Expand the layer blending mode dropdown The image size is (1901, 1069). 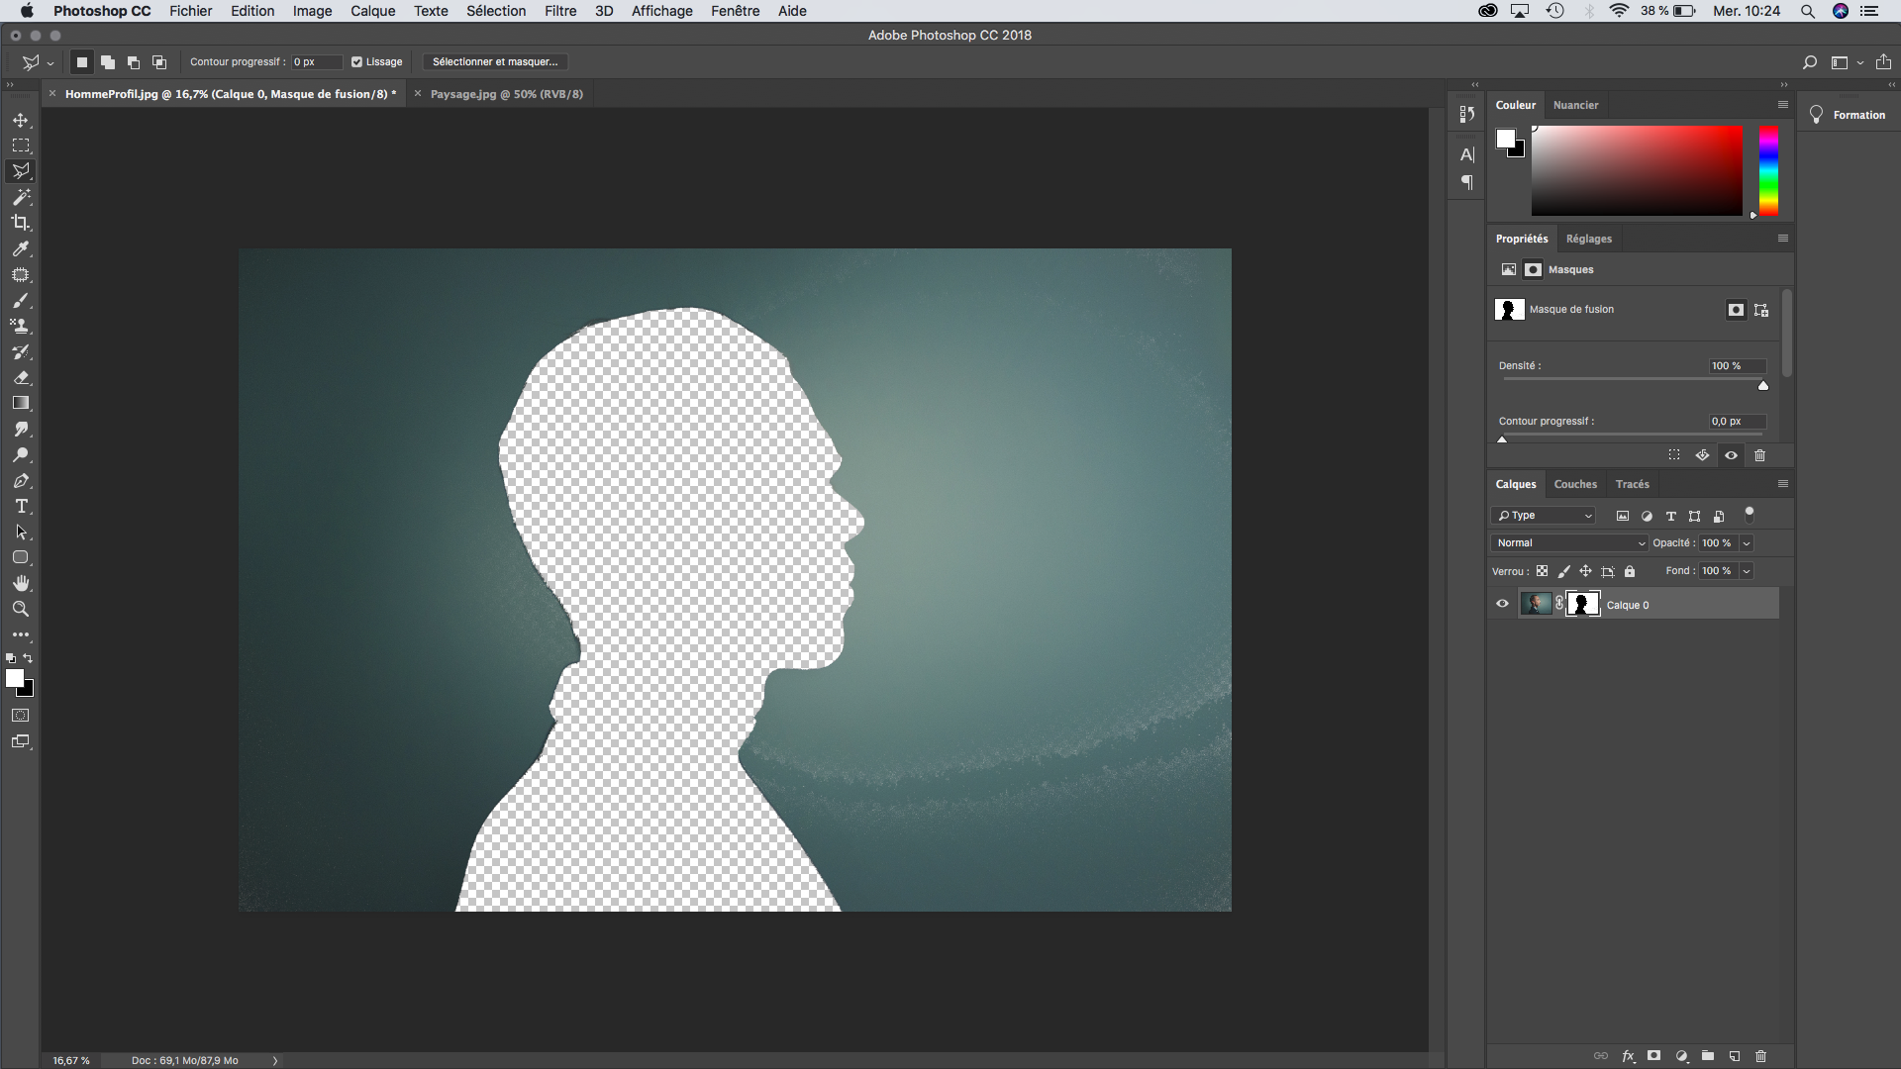tap(1566, 541)
